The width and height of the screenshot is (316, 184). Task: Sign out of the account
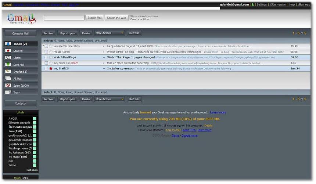[x=304, y=4]
